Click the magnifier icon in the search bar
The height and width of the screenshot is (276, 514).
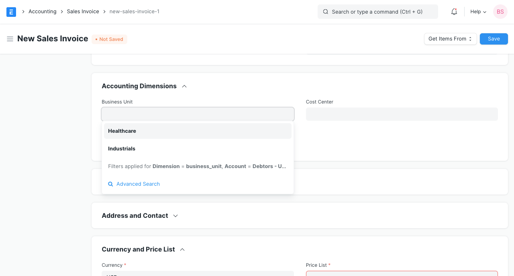[x=326, y=12]
